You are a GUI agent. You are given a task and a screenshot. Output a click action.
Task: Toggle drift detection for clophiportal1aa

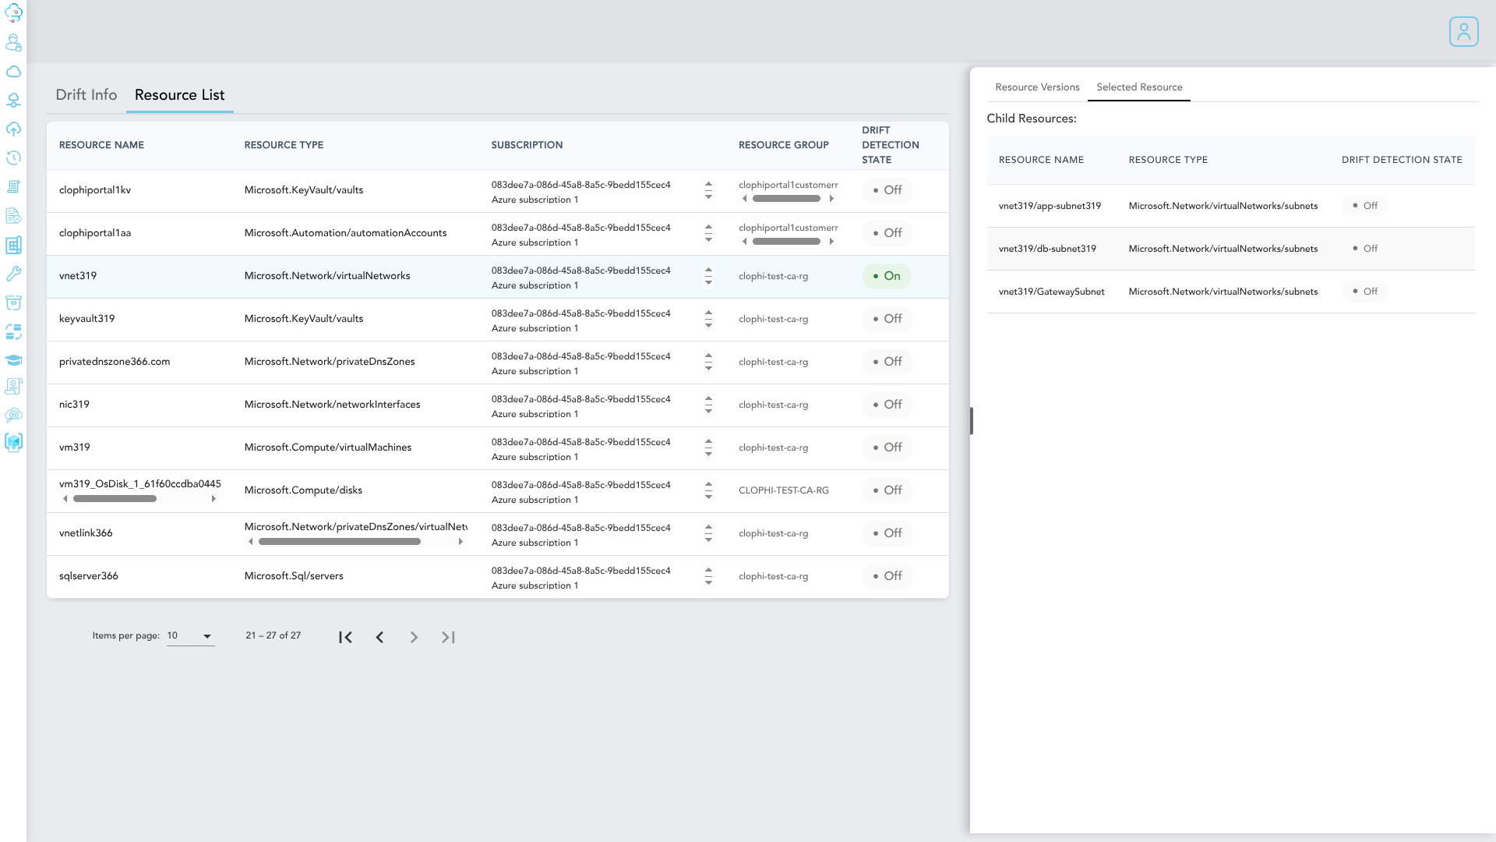click(887, 233)
